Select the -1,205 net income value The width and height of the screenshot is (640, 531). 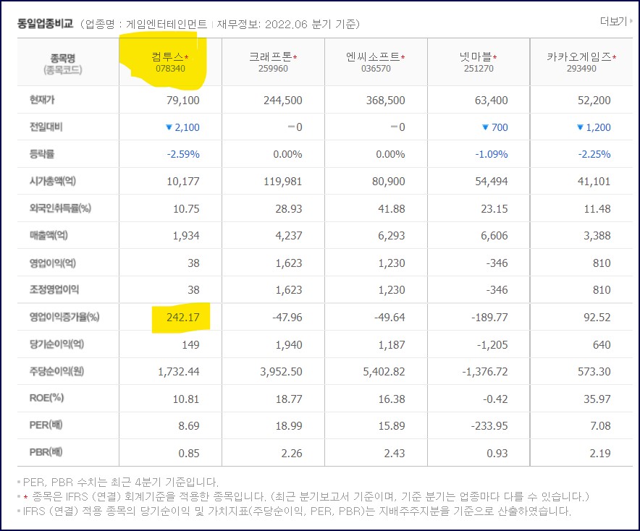(492, 345)
